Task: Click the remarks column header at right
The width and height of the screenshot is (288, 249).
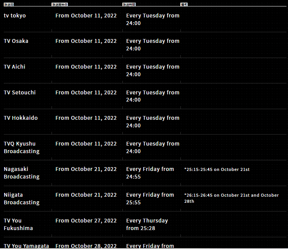Action: pos(184,5)
